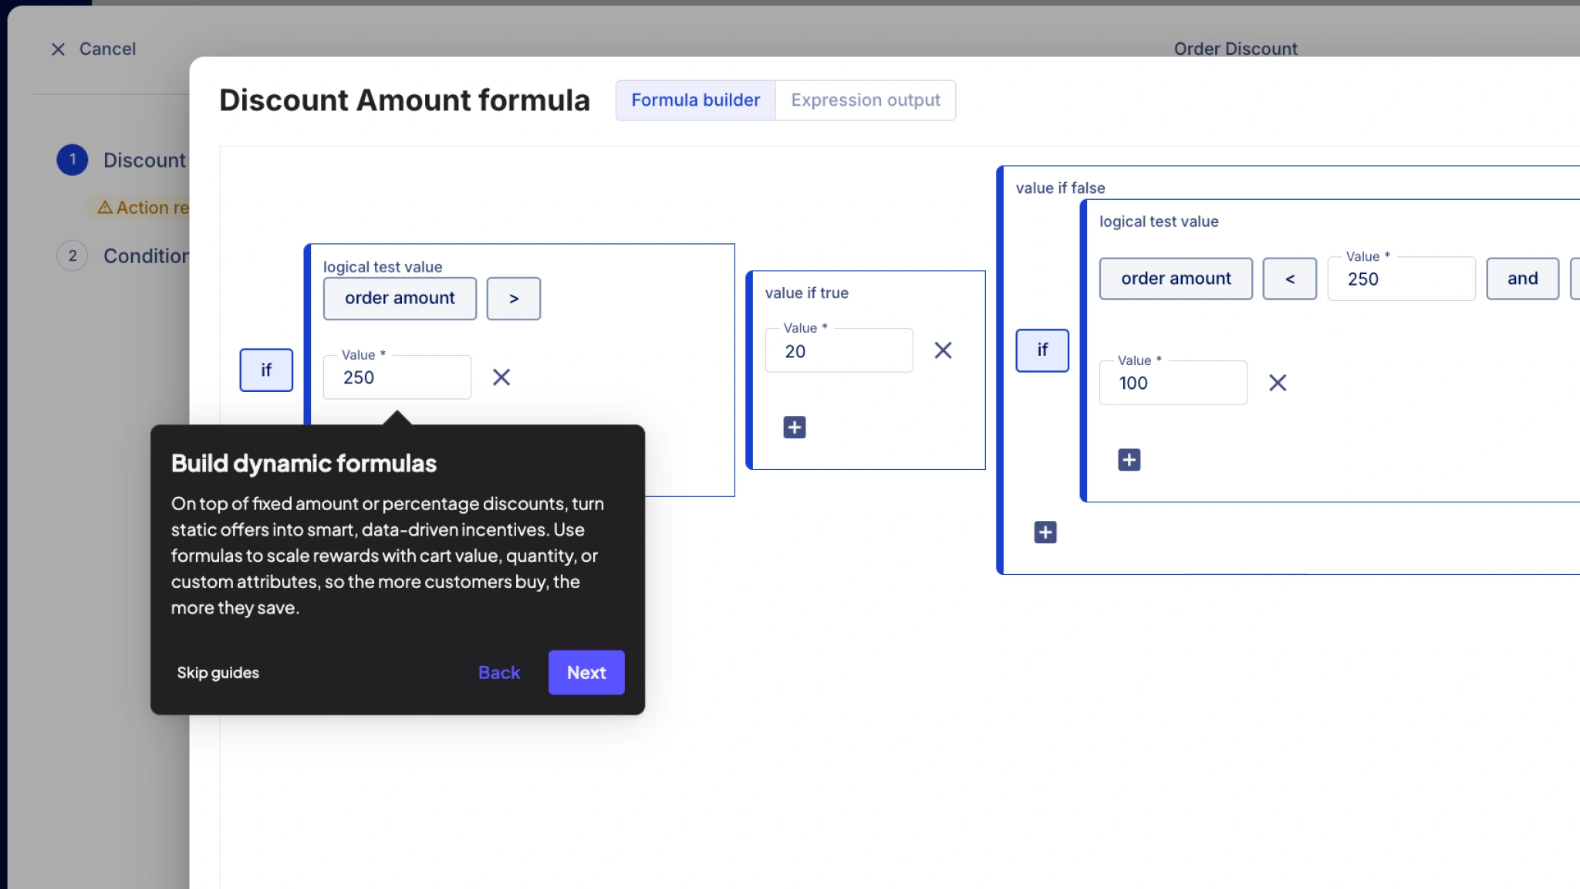
Task: Click plus icon at bottom of value if false
Action: 1045,532
